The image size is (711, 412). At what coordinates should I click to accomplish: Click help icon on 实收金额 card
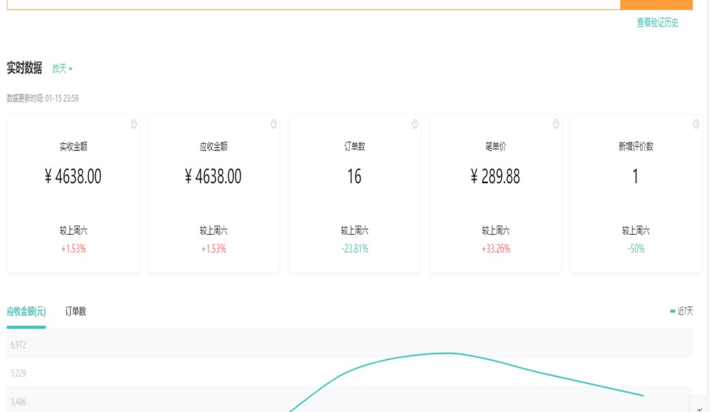[134, 124]
